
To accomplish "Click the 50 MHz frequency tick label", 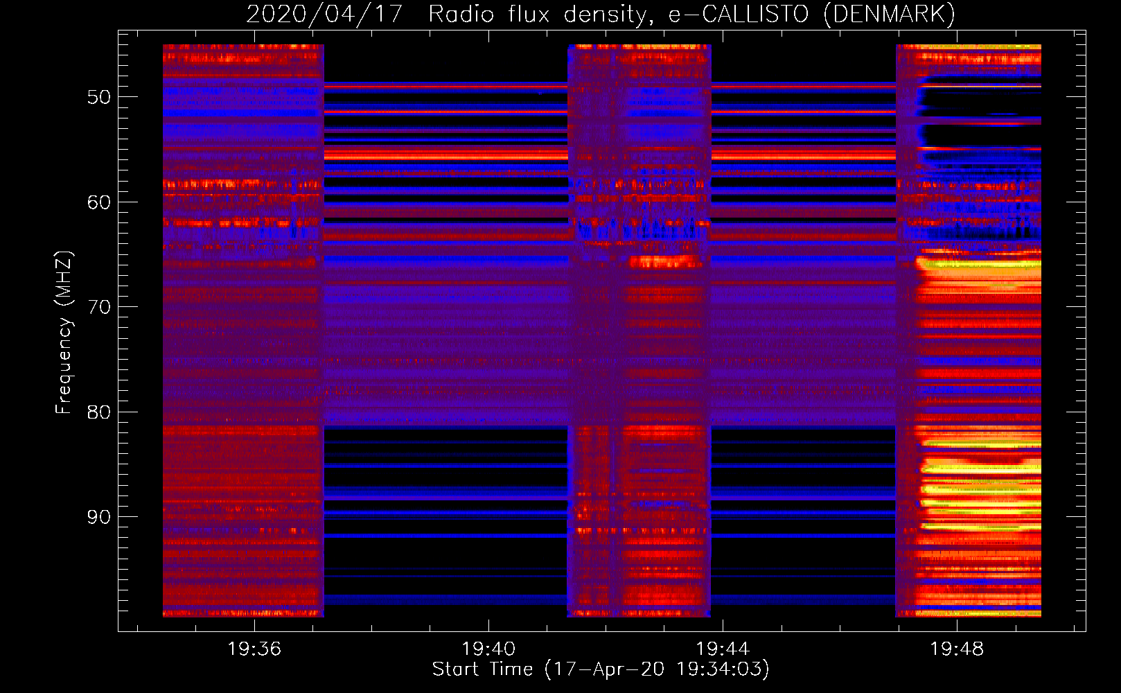I will click(x=99, y=97).
